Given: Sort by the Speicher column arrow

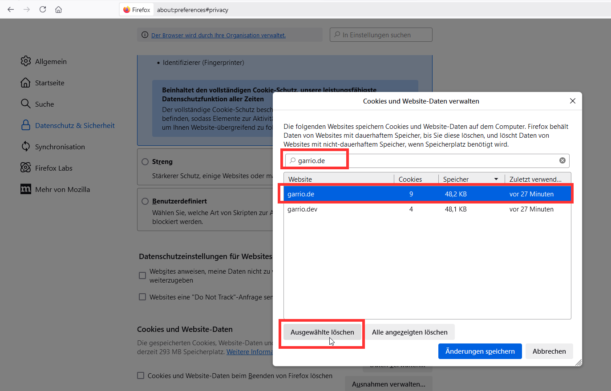Looking at the screenshot, I should pos(496,179).
